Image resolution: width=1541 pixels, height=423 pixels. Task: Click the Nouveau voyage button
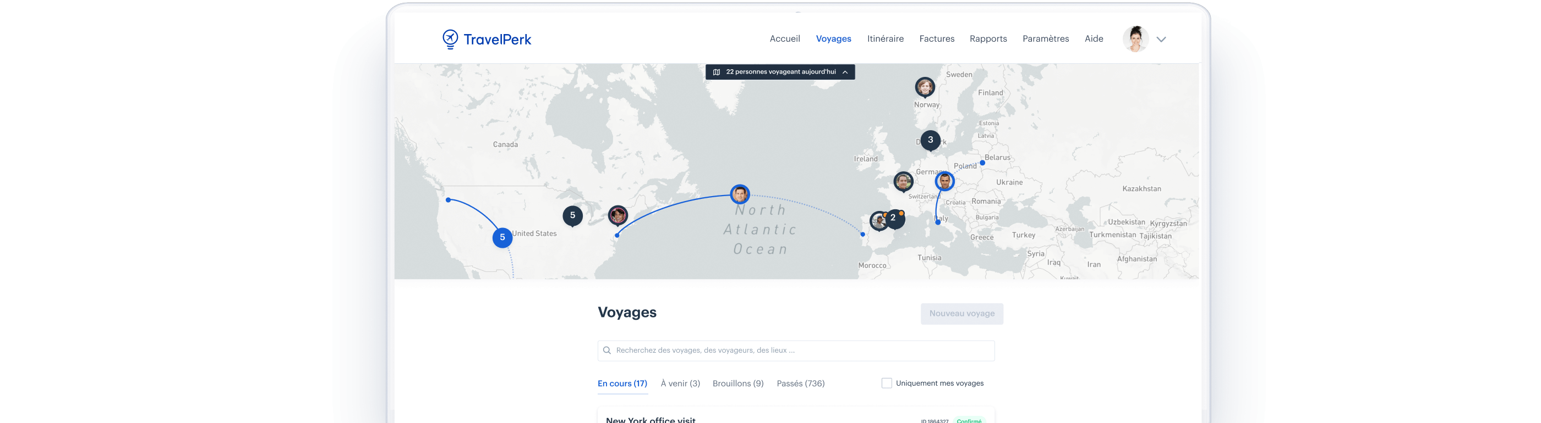[x=961, y=314]
